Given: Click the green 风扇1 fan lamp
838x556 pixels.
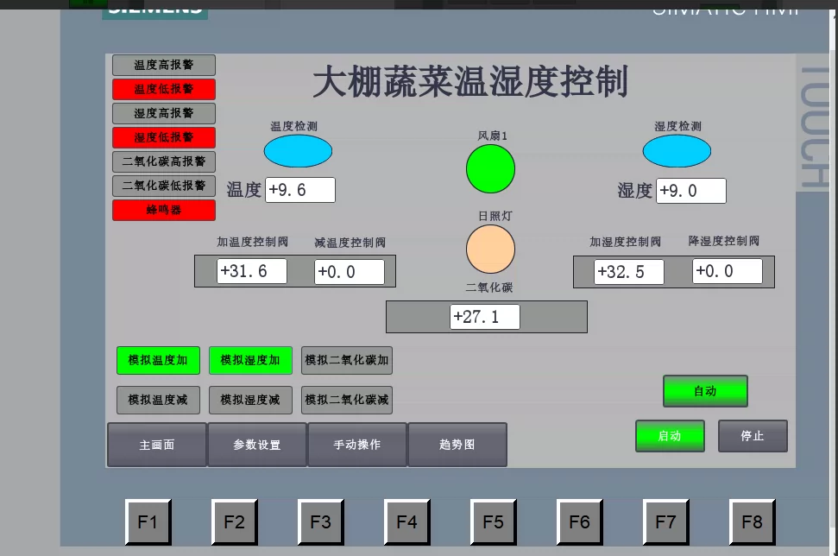Looking at the screenshot, I should 490,169.
